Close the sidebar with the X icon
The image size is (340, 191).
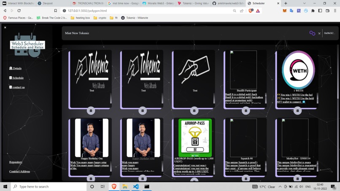pos(5,27)
